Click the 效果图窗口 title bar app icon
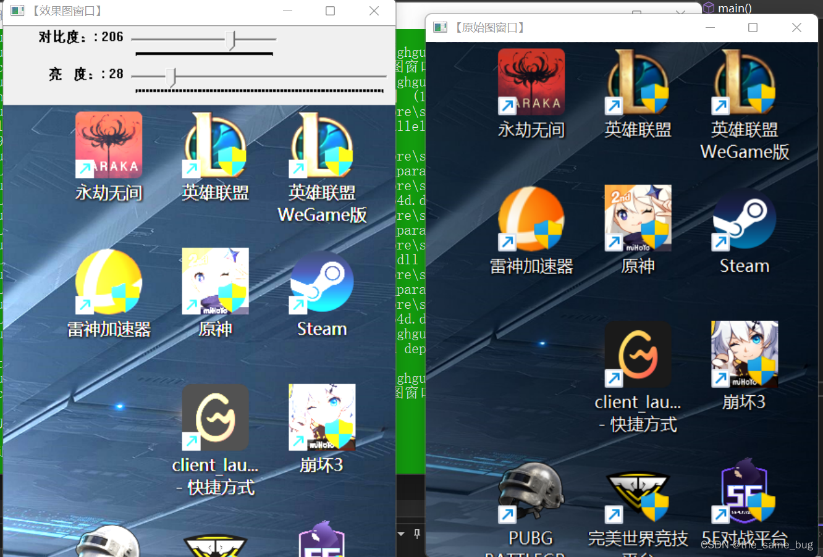The width and height of the screenshot is (823, 557). tap(17, 10)
